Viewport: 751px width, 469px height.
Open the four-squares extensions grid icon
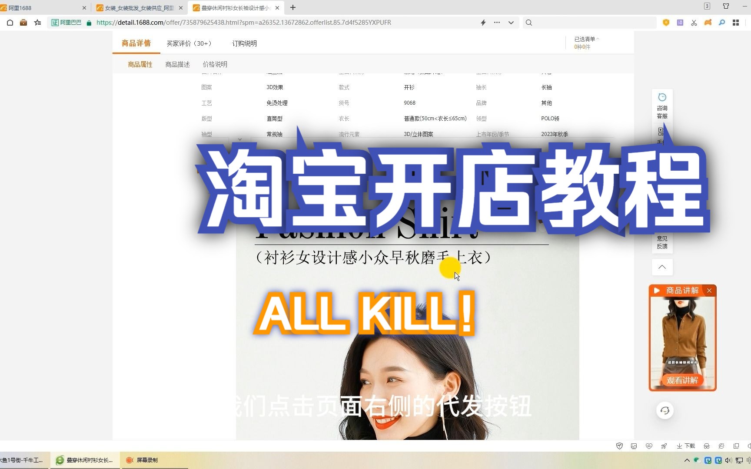[735, 23]
